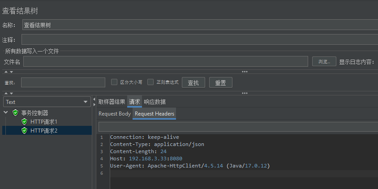The image size is (378, 189).
Task: Focus the 文件名 input field
Action: (166, 61)
